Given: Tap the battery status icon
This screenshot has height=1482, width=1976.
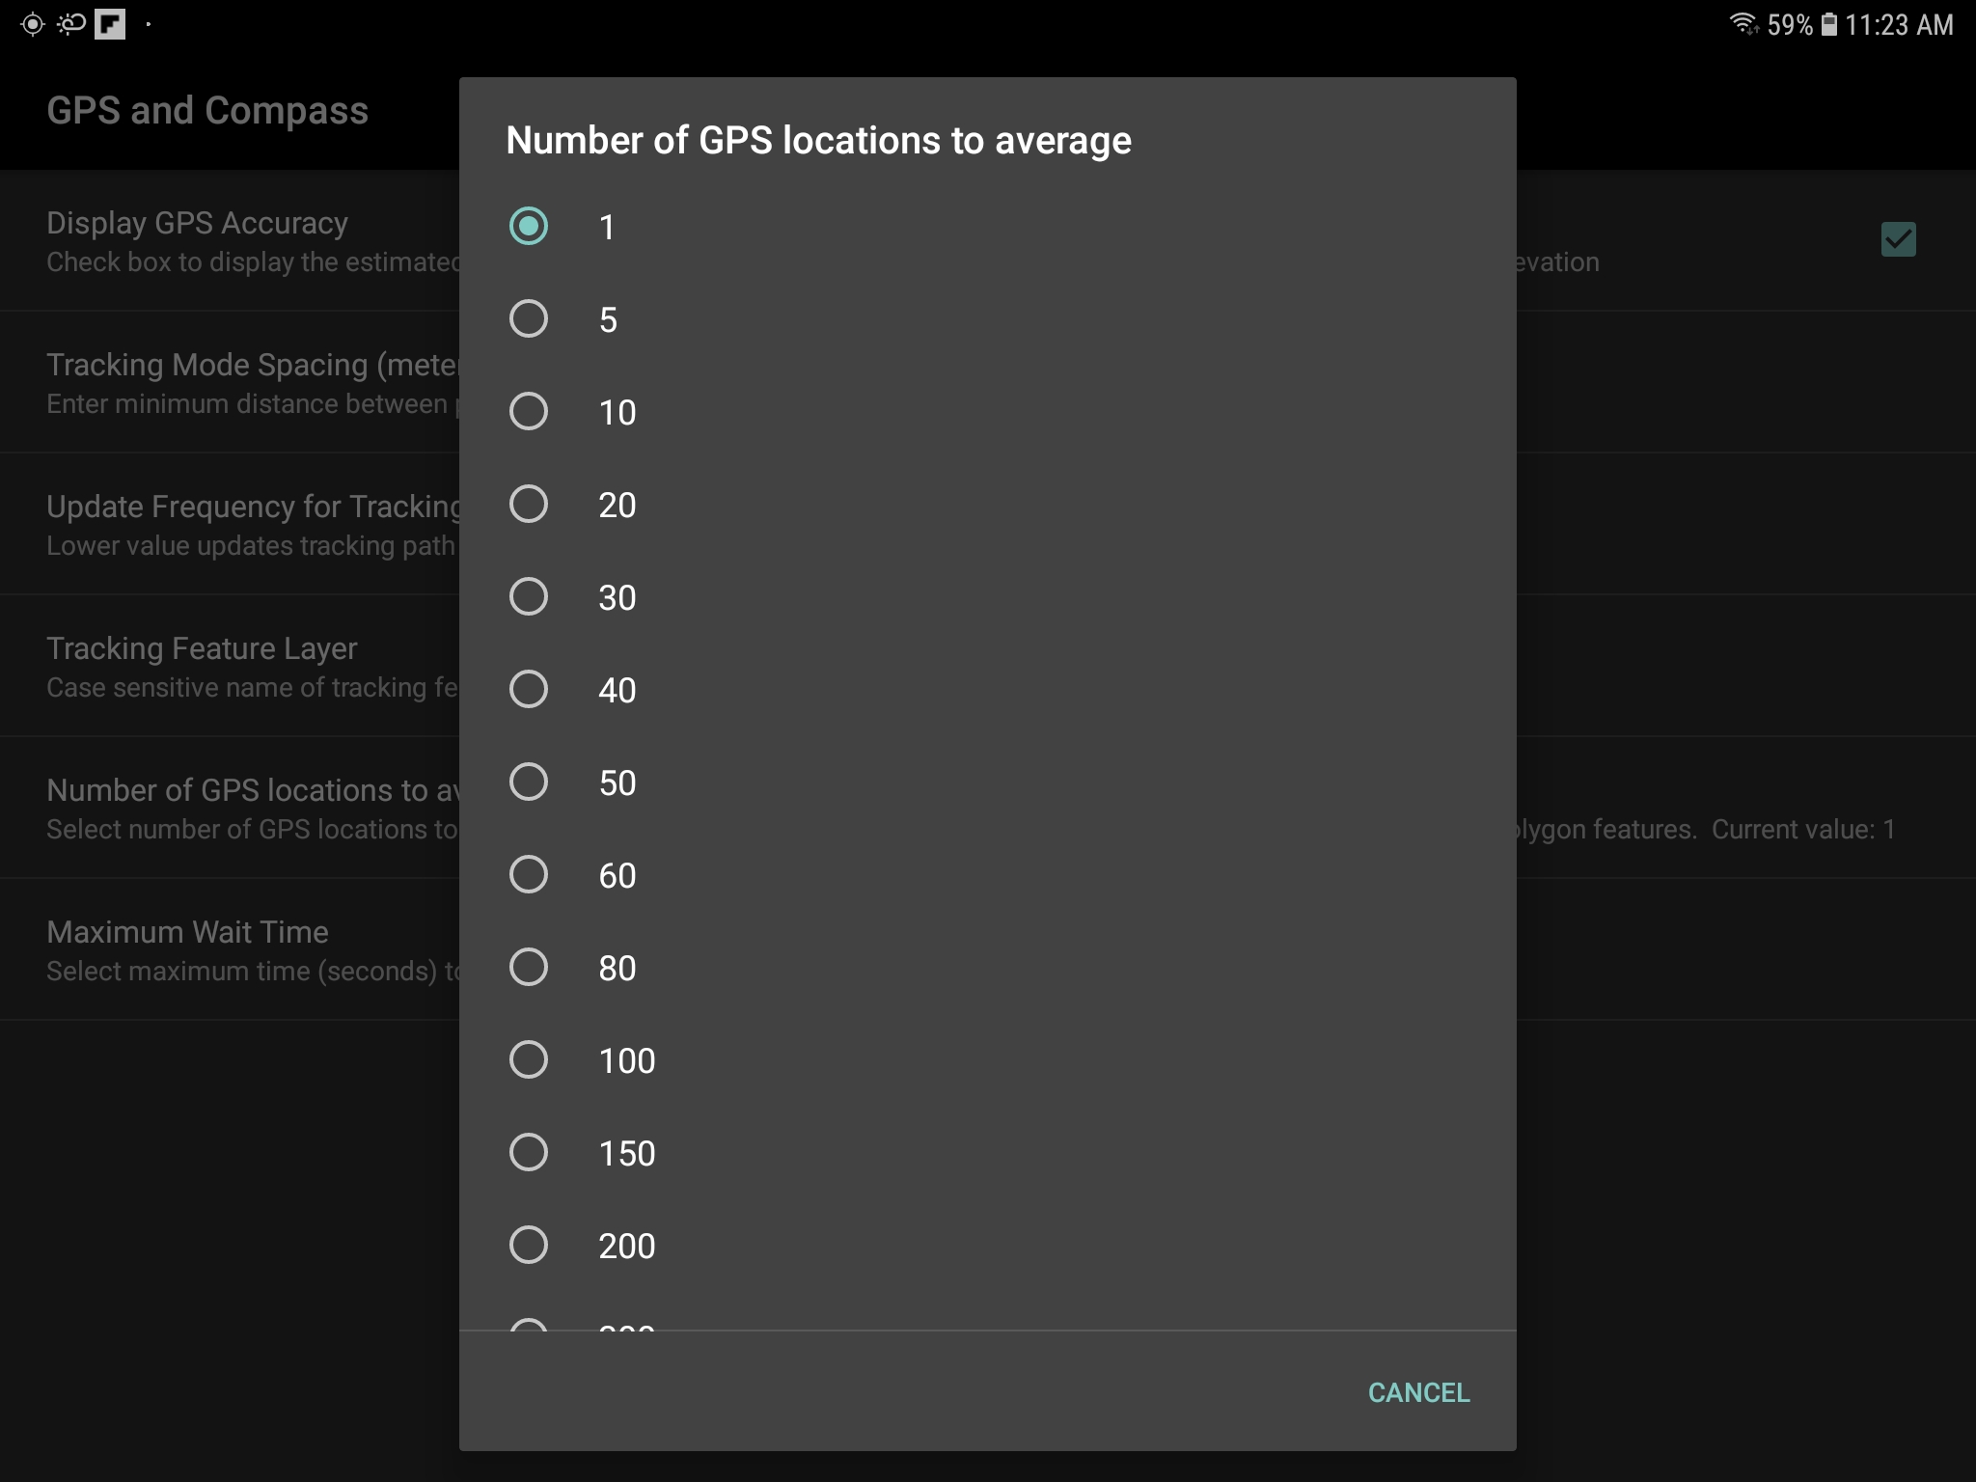Looking at the screenshot, I should (x=1828, y=24).
